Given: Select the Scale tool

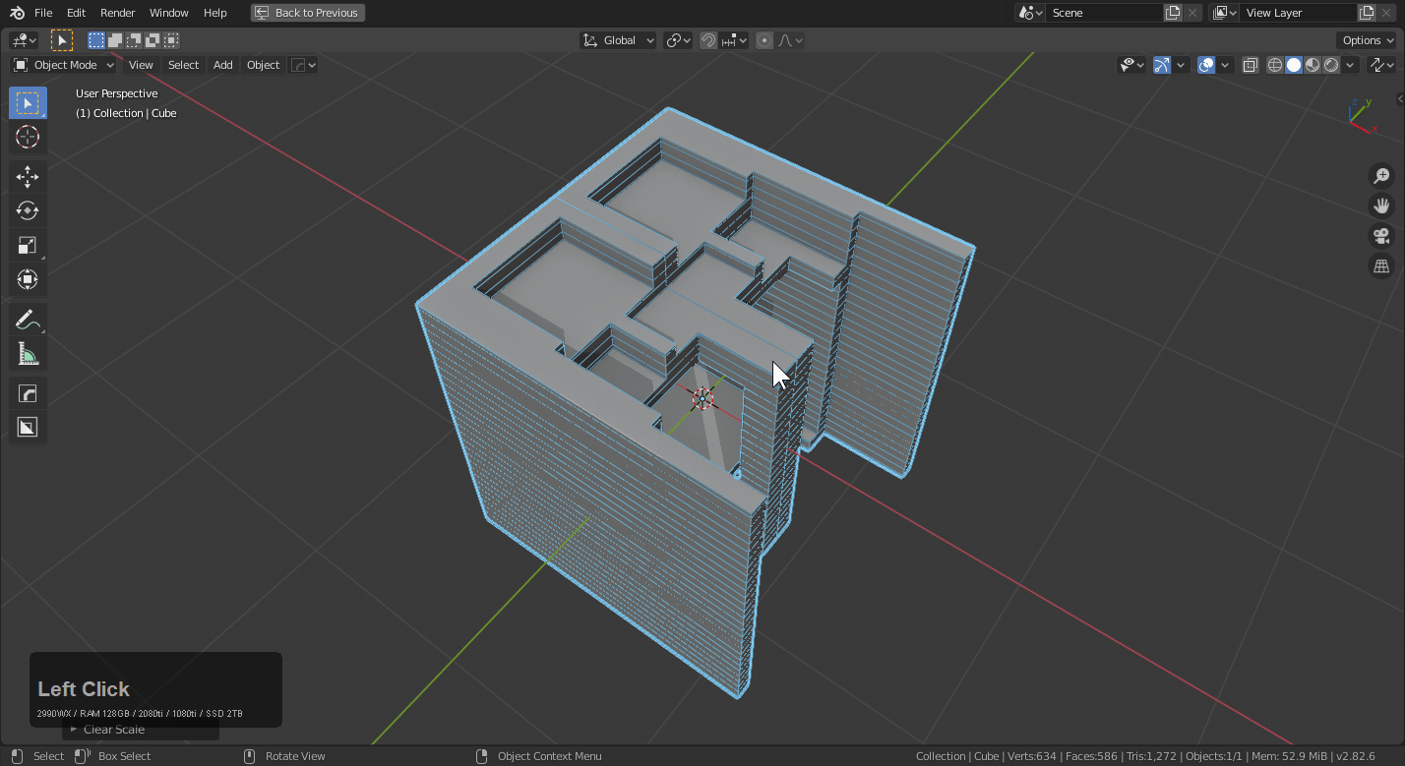Looking at the screenshot, I should coord(28,245).
